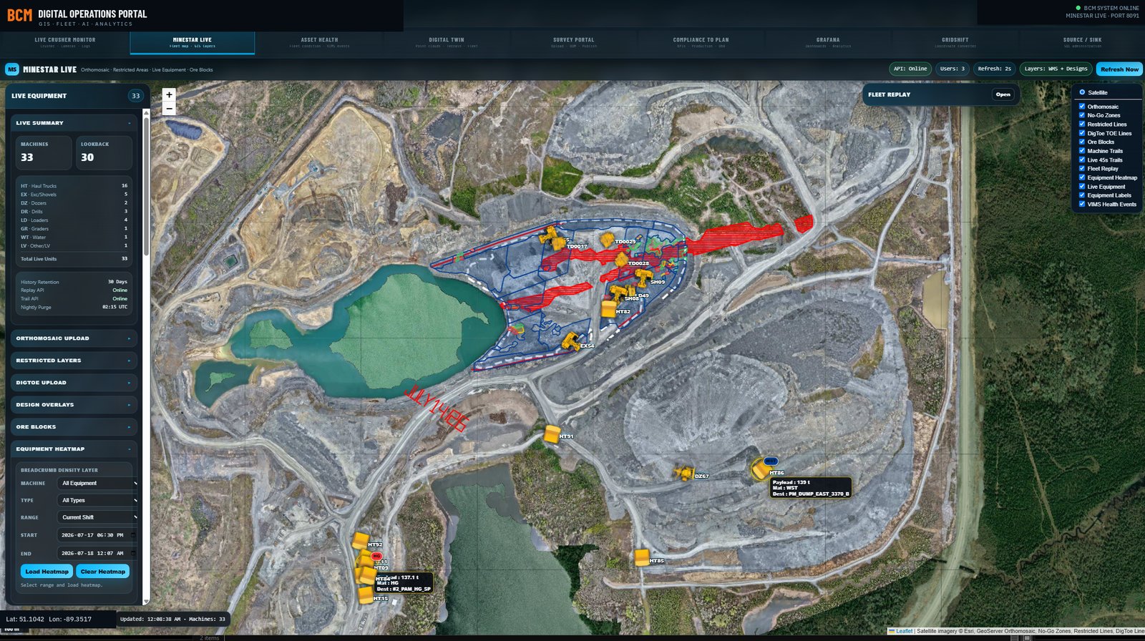Toggle the Fleet Replay layer checkbox

tap(1082, 168)
